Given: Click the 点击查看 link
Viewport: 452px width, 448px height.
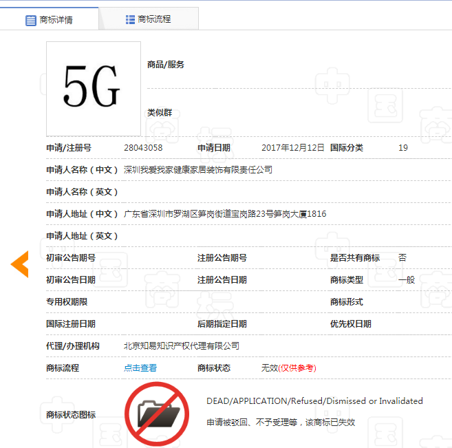Looking at the screenshot, I should click(140, 368).
